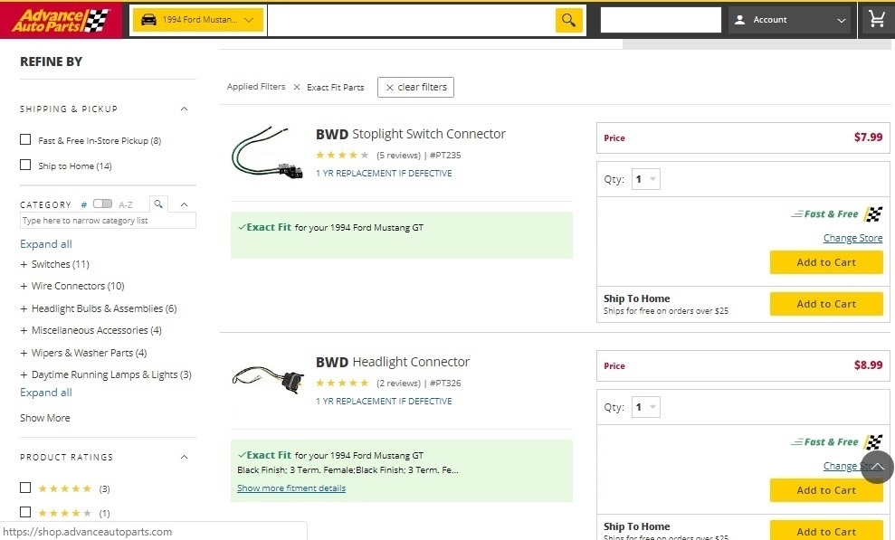Click the category search magnifier icon
This screenshot has width=895, height=540.
pyautogui.click(x=157, y=204)
